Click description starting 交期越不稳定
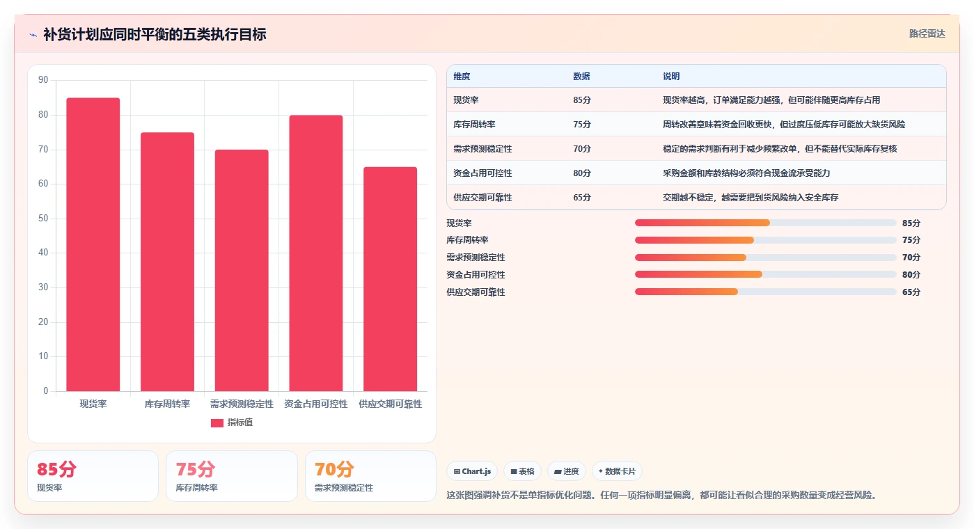The image size is (974, 529). (x=751, y=198)
